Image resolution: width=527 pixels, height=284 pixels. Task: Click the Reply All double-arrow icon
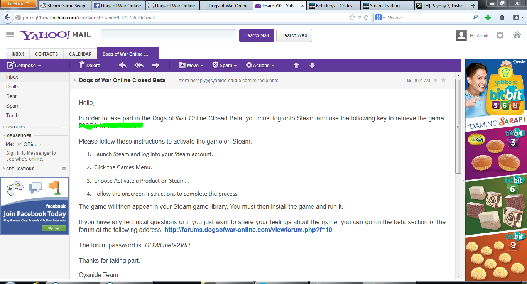click(x=139, y=65)
